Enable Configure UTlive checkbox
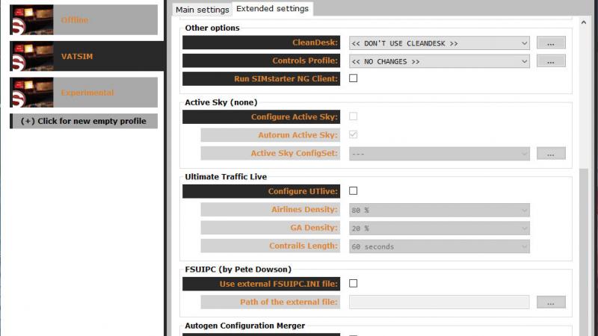 pyautogui.click(x=353, y=190)
